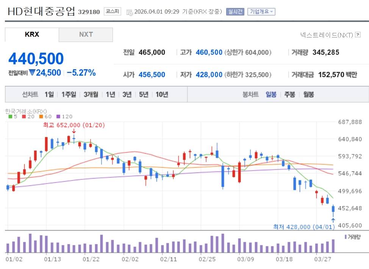Select the 일봉 daily candlestick option
This screenshot has width=369, height=269.
click(x=271, y=95)
